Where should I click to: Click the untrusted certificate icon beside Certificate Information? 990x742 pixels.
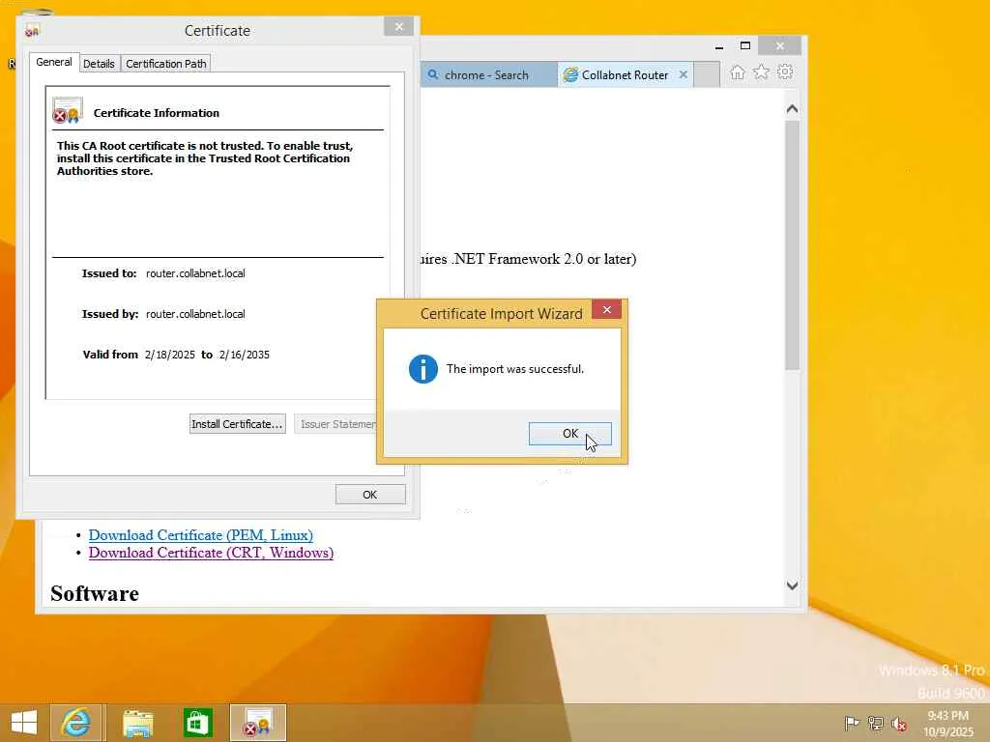(x=68, y=110)
